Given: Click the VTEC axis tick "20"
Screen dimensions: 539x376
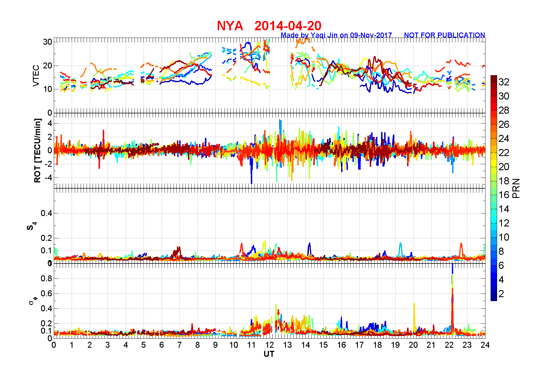Looking at the screenshot, I should tap(48, 66).
